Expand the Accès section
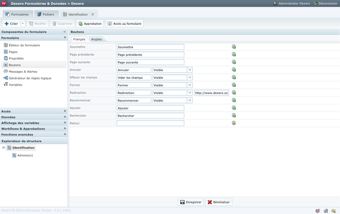Screen dimensions: 340x214 pos(34,111)
